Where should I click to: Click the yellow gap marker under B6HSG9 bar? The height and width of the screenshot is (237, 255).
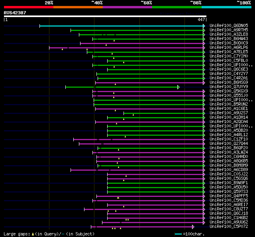(x=115, y=84)
